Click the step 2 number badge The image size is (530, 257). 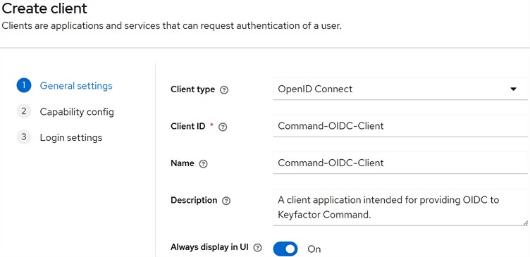(x=24, y=111)
